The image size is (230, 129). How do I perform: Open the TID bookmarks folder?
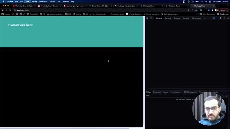(x=42, y=14)
